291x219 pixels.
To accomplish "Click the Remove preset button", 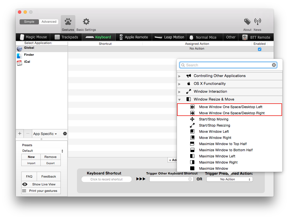I will (50, 157).
